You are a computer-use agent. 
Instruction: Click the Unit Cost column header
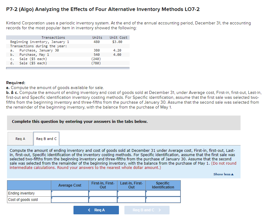[x=118, y=38]
